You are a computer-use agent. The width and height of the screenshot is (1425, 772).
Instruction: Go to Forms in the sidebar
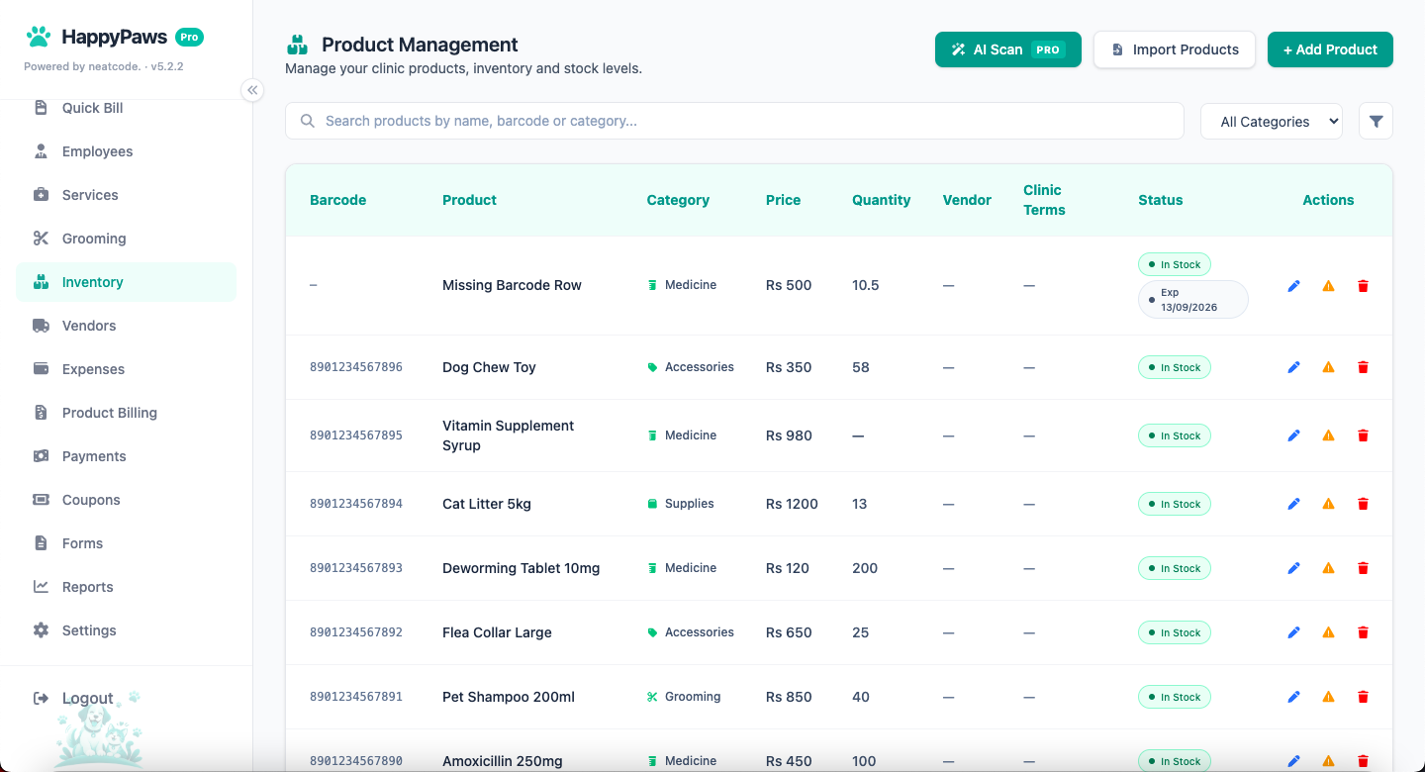point(127,543)
